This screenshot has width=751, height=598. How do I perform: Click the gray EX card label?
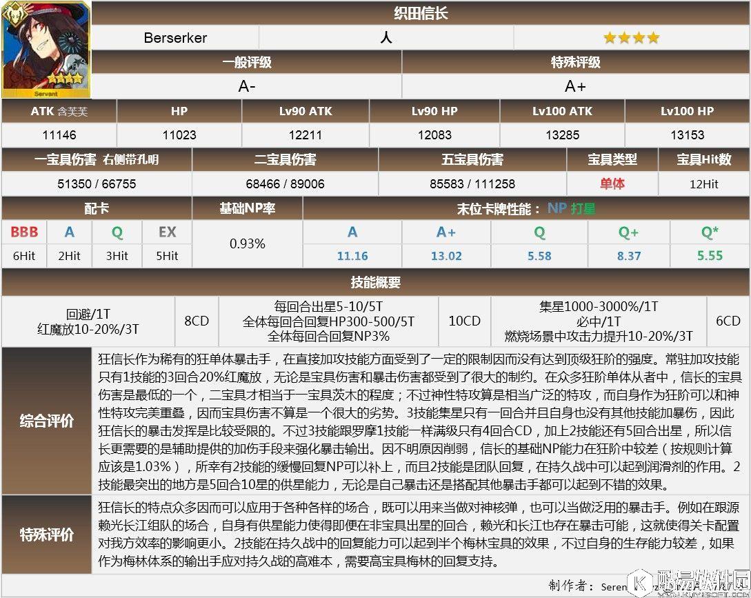(x=167, y=232)
